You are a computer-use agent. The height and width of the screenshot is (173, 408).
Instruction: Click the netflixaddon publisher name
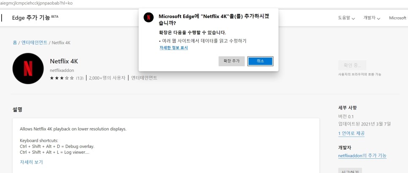62,70
